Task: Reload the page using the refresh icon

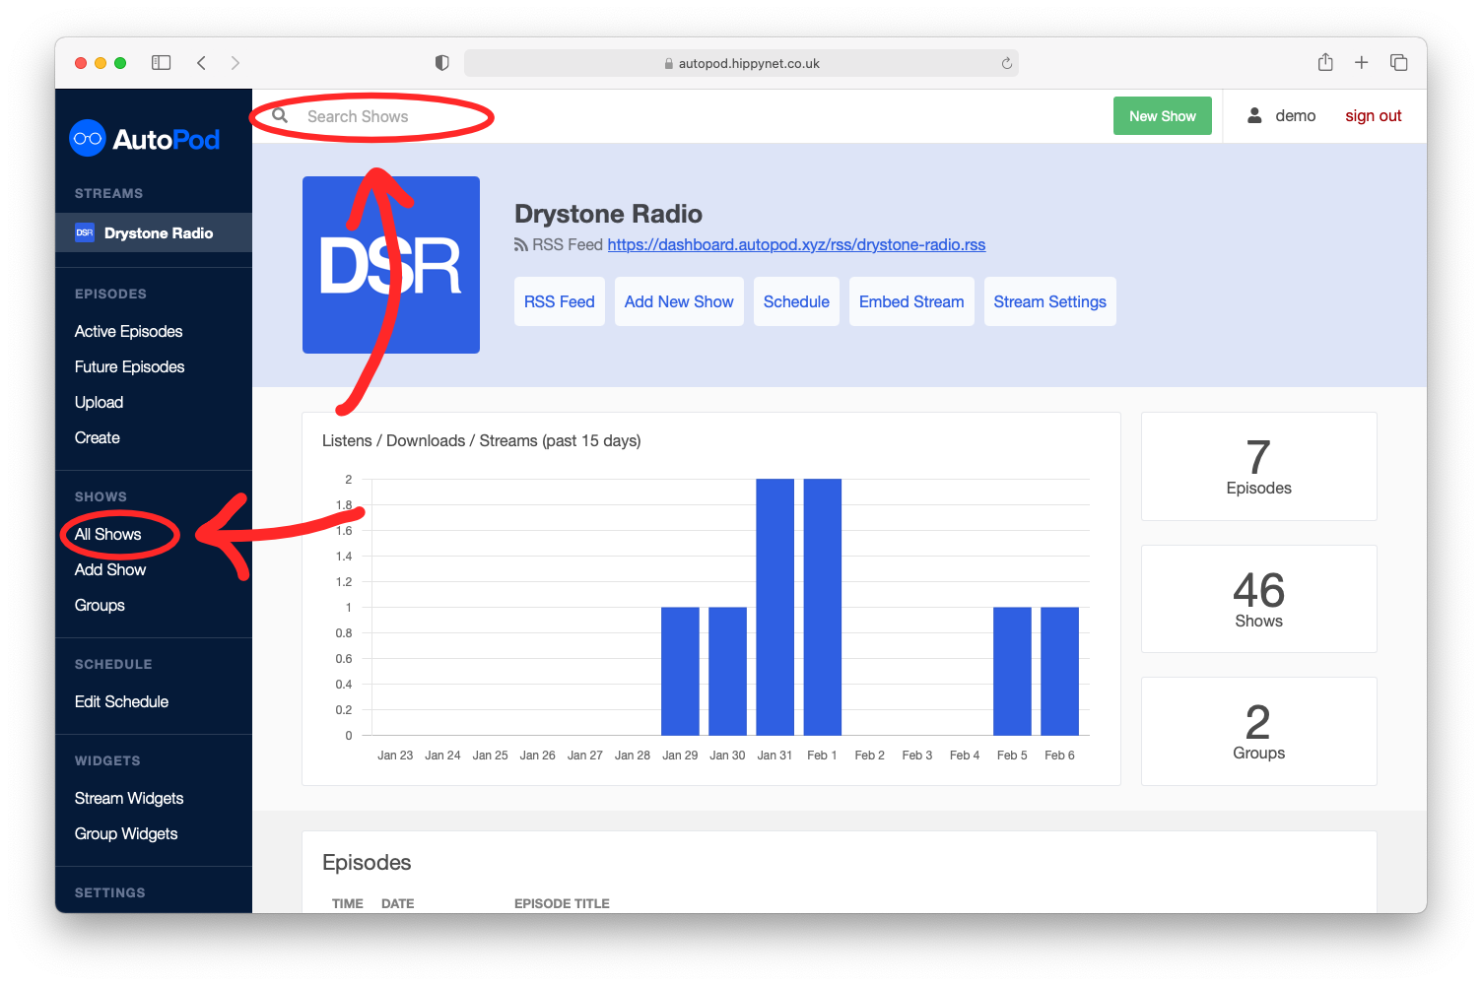Action: 1006,63
